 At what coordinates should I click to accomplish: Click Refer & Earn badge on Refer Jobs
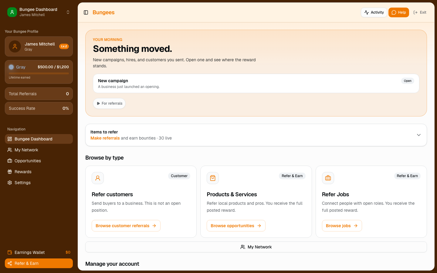[407, 176]
